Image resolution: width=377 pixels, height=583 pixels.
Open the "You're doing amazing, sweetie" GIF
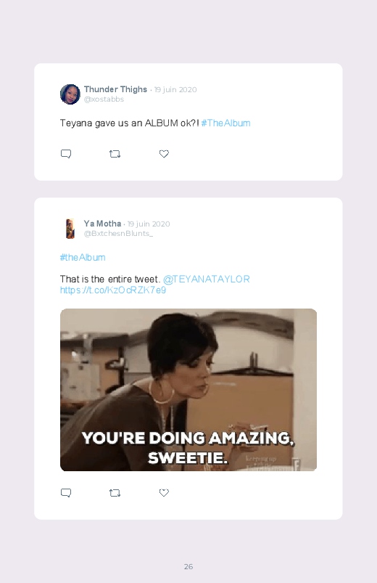[x=188, y=390]
